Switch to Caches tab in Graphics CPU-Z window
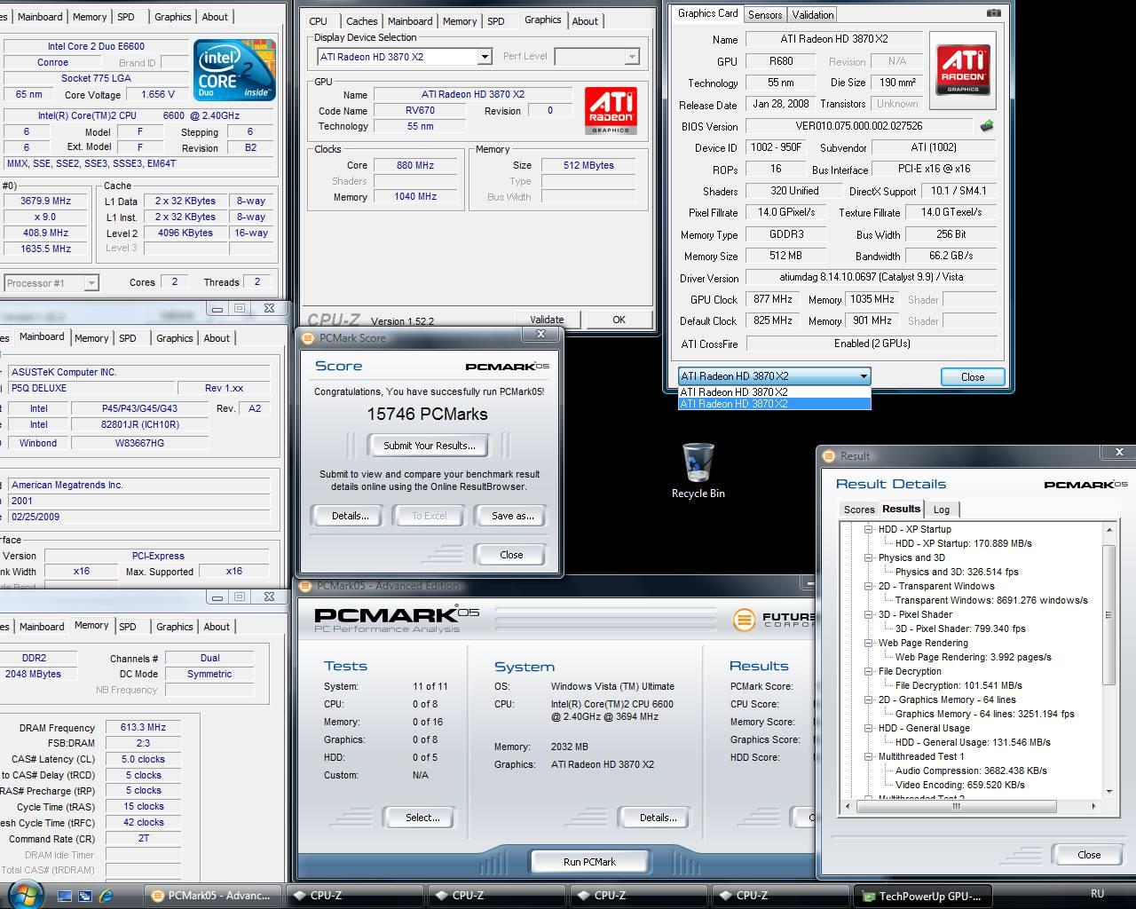The height and width of the screenshot is (909, 1136). coord(361,21)
